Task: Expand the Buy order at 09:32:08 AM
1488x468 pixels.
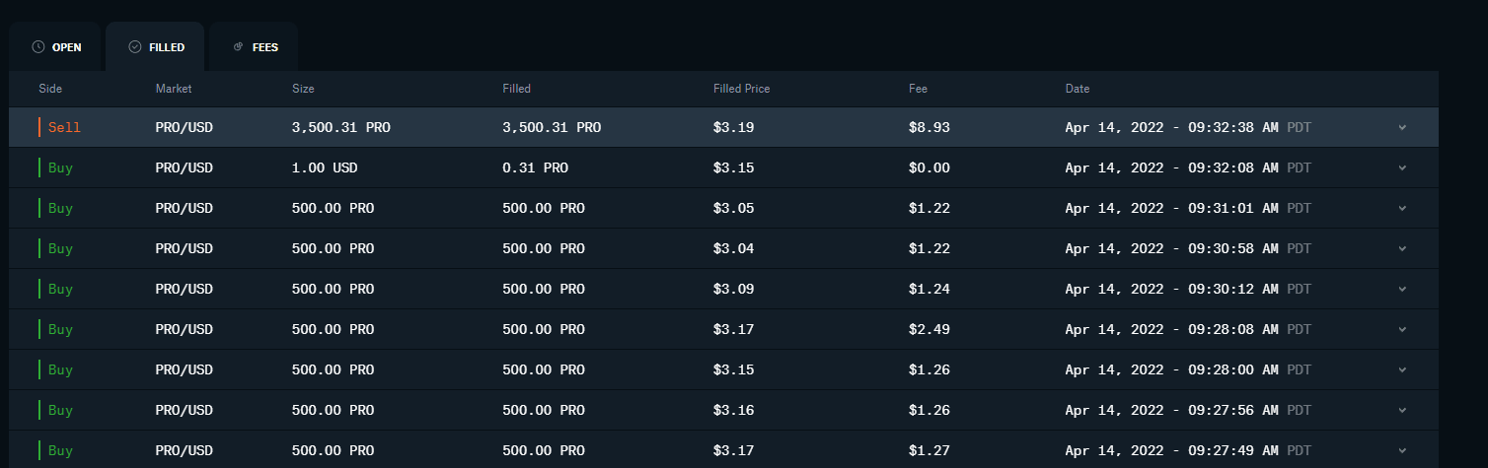Action: 1402,167
